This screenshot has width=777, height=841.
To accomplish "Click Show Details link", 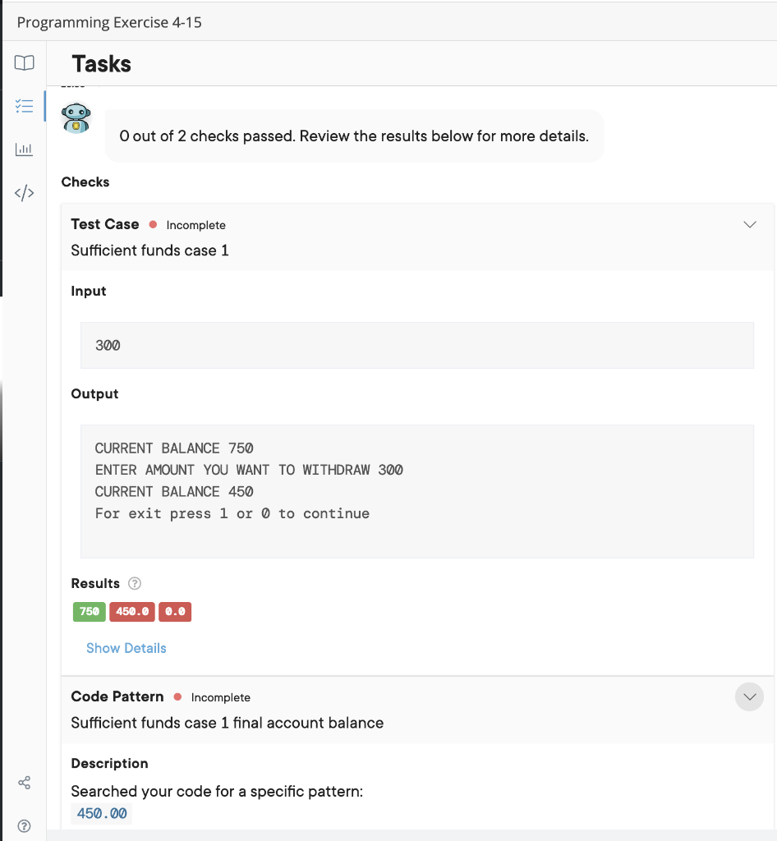I will [x=126, y=648].
